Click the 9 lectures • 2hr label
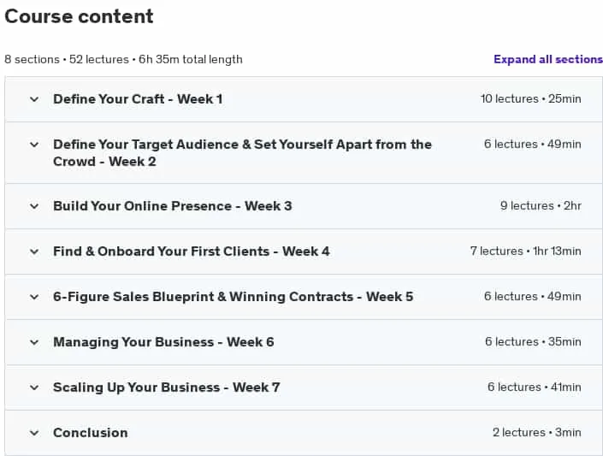This screenshot has width=603, height=456. click(x=541, y=206)
